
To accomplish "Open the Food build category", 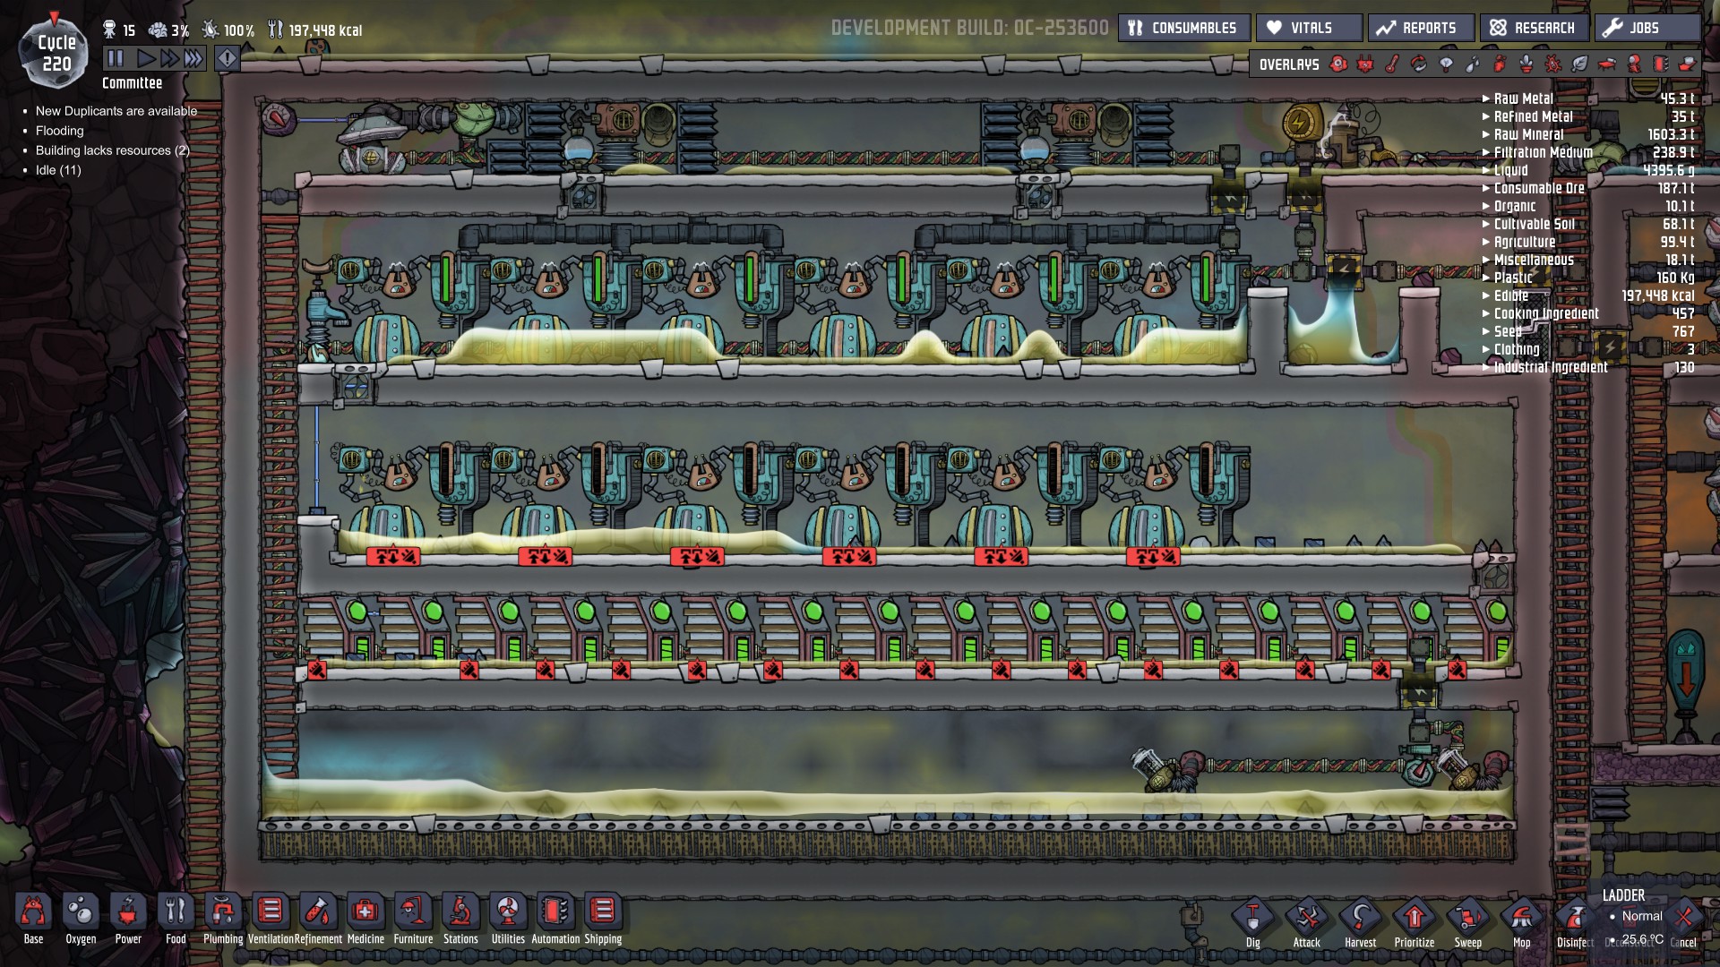I will (x=176, y=912).
